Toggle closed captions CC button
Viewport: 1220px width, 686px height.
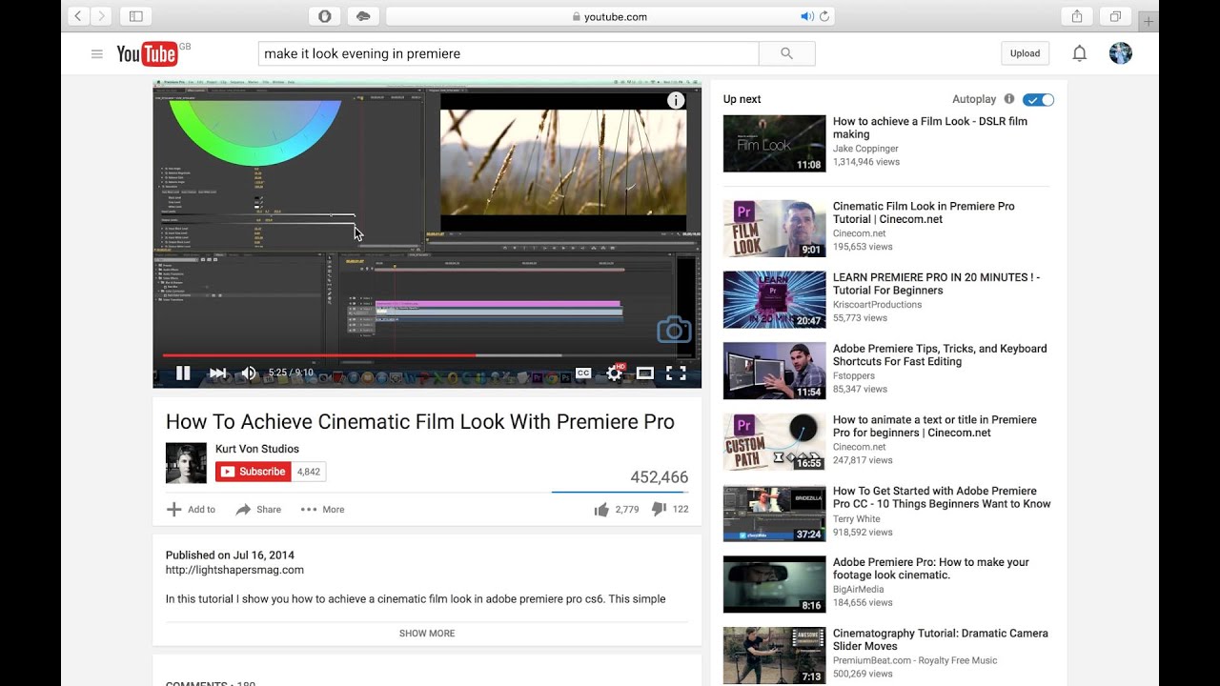click(x=583, y=373)
